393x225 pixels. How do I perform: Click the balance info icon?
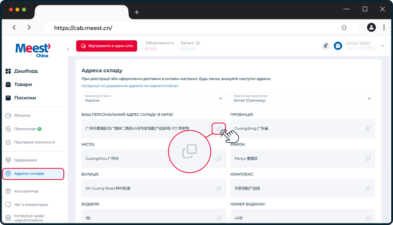[198, 43]
